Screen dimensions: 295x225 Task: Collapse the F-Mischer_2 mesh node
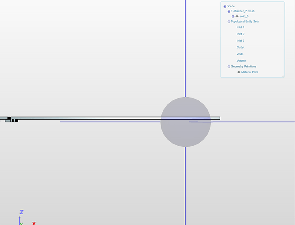229,11
